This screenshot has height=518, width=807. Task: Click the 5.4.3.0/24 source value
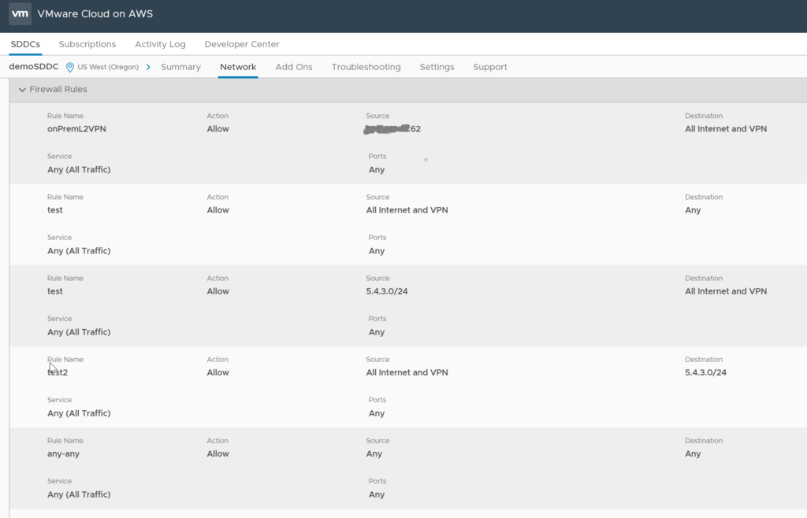pos(387,291)
